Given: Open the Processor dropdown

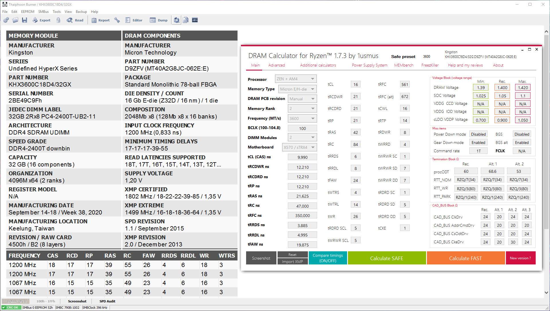Looking at the screenshot, I should click(x=296, y=79).
